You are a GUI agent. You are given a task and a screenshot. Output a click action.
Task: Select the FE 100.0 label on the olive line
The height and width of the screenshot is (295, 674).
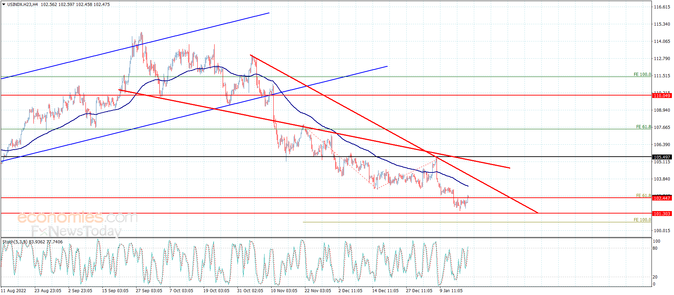pyautogui.click(x=642, y=220)
